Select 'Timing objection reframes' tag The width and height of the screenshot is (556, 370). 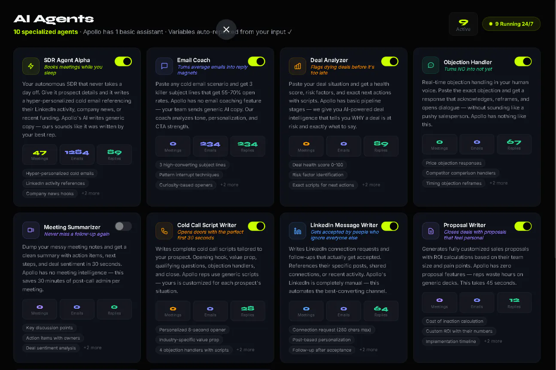pos(454,183)
